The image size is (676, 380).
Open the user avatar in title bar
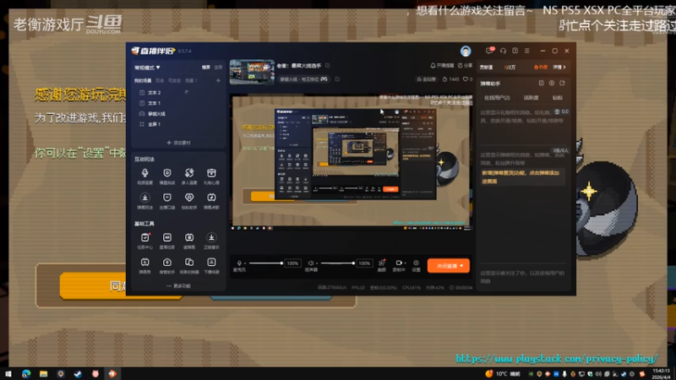click(466, 51)
